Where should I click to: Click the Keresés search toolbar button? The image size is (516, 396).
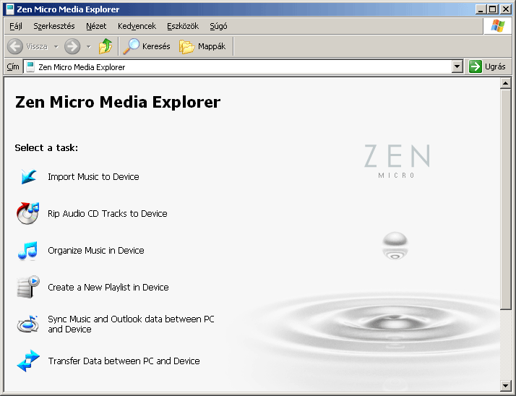point(147,46)
